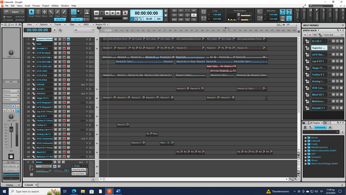Add a new track with plus button
Image resolution: width=346 pixels, height=195 pixels.
(x=55, y=30)
